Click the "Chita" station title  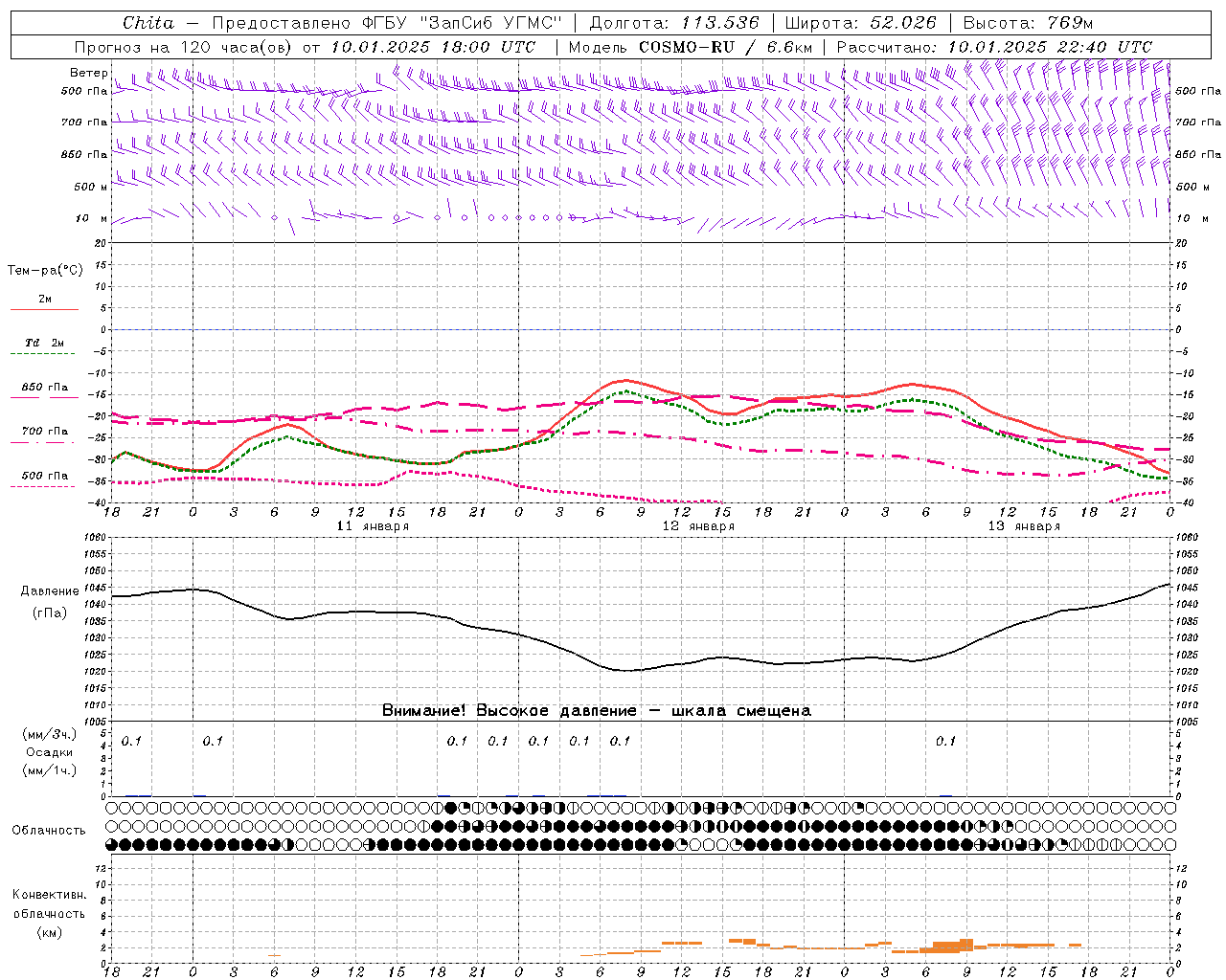(148, 23)
